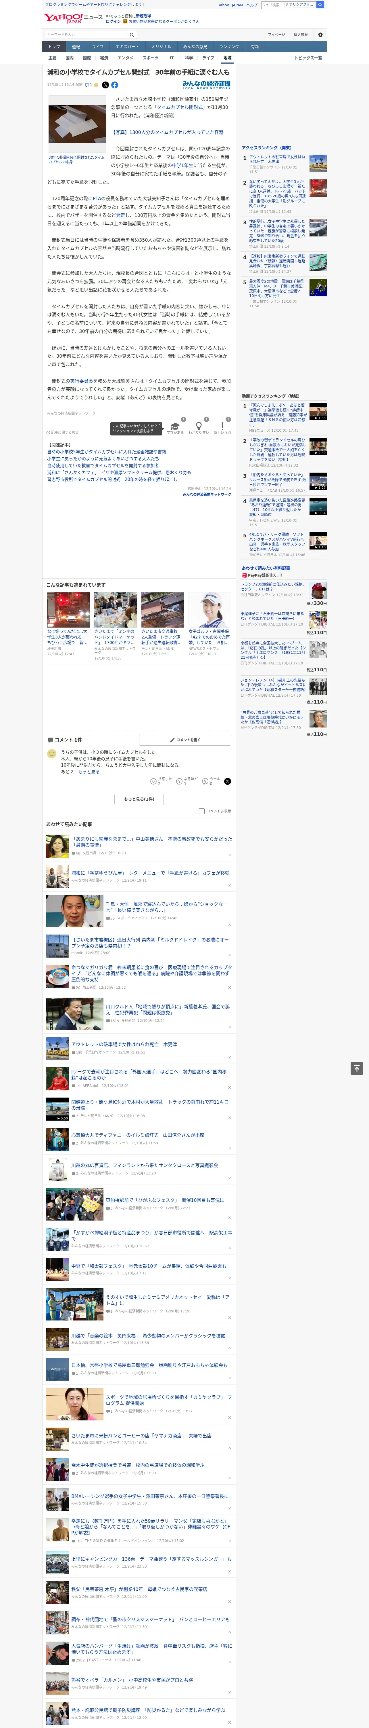
Task: Share comment on X icon
Action: 228,782
